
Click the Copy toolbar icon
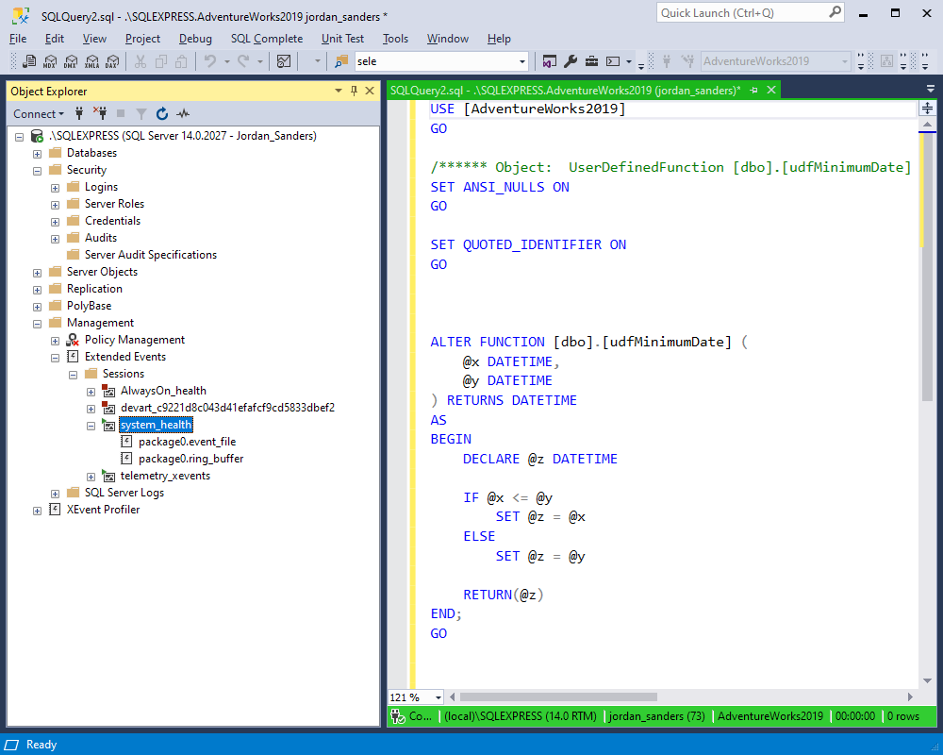160,61
